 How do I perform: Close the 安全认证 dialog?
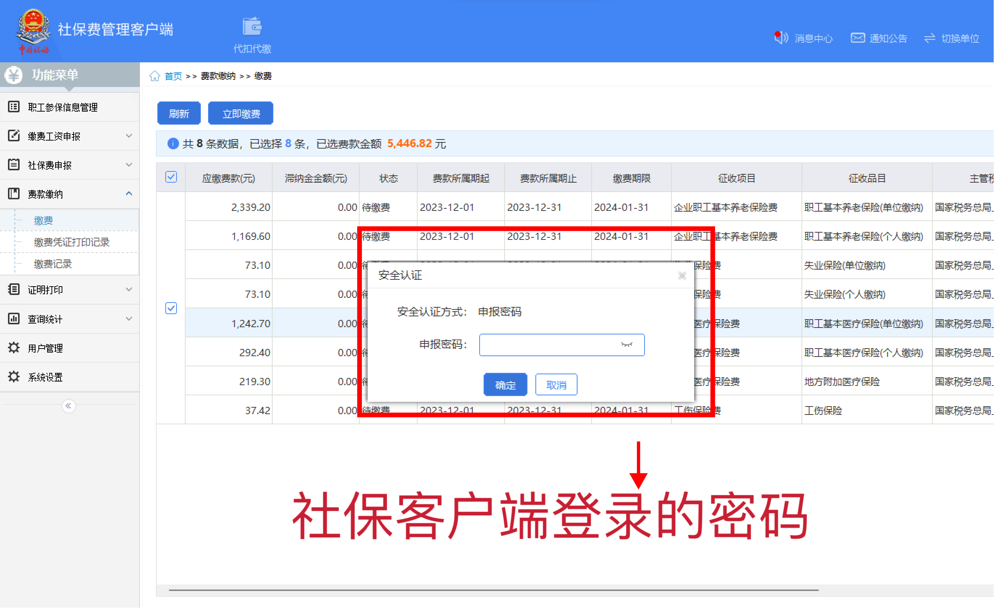click(x=682, y=276)
